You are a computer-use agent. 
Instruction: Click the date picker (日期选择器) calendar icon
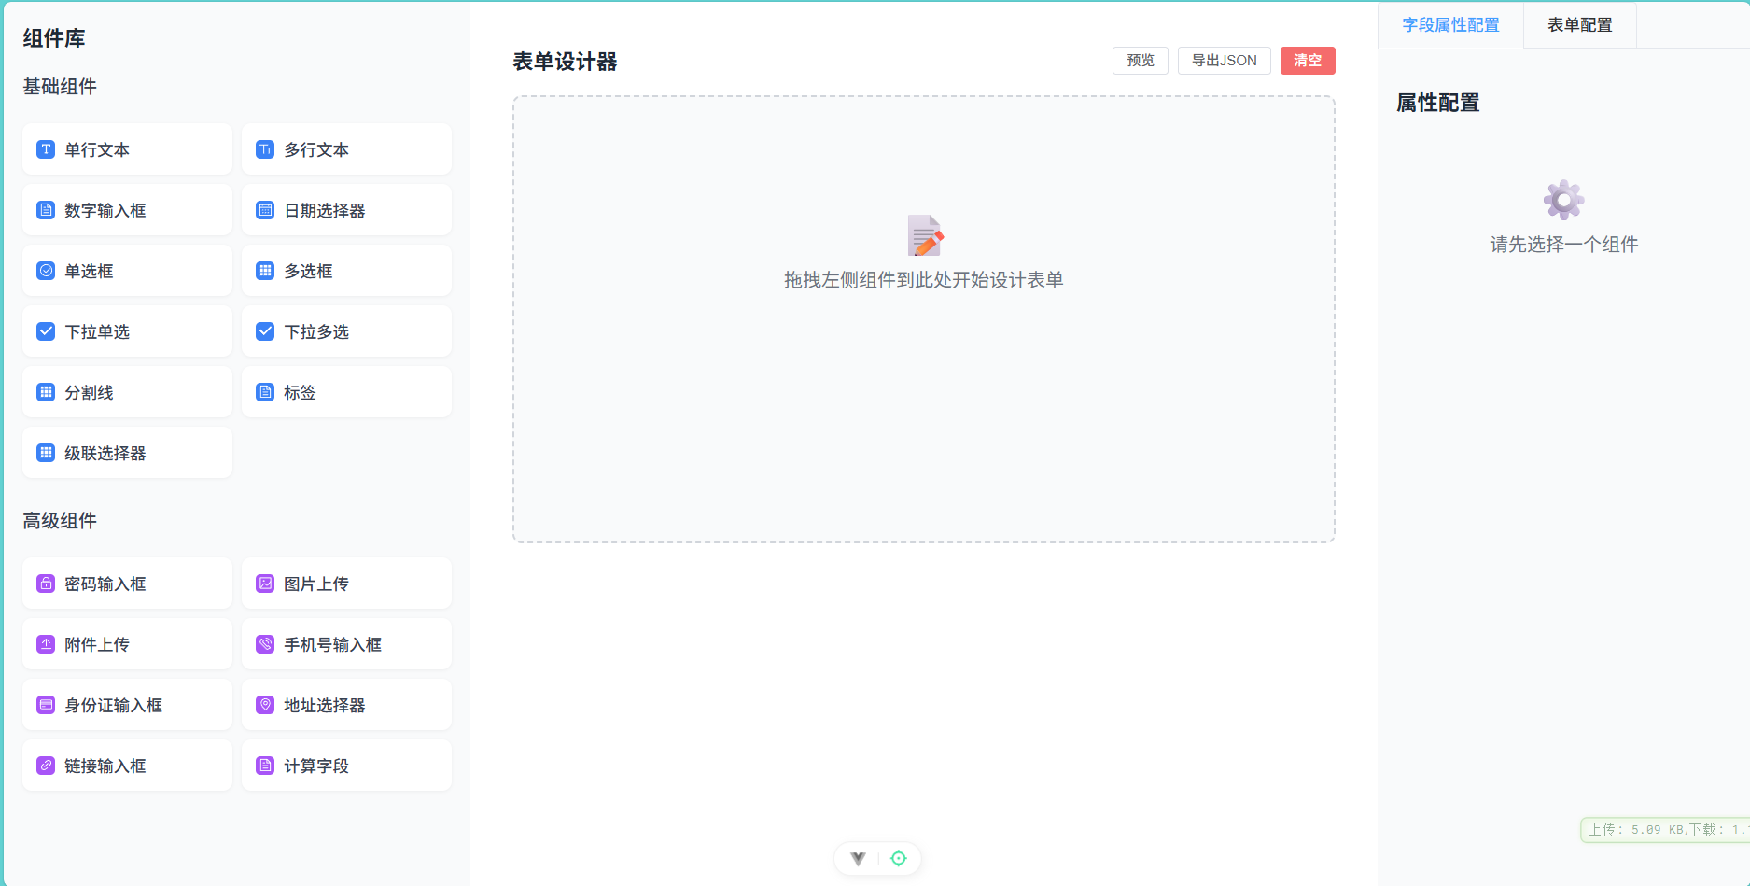[x=265, y=210]
